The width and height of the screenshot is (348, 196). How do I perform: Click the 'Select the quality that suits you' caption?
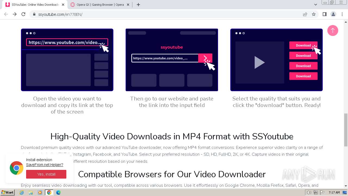[276, 102]
